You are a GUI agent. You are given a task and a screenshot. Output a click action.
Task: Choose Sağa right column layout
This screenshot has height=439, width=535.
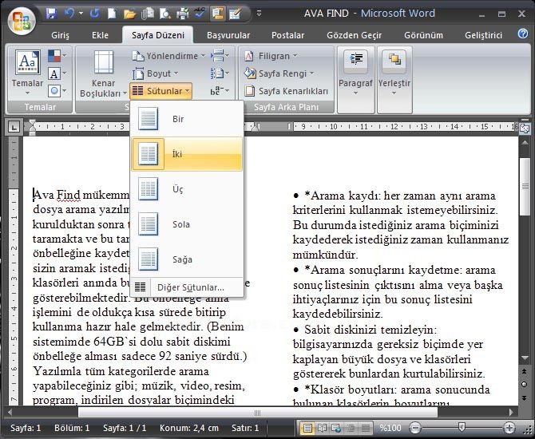(x=187, y=259)
